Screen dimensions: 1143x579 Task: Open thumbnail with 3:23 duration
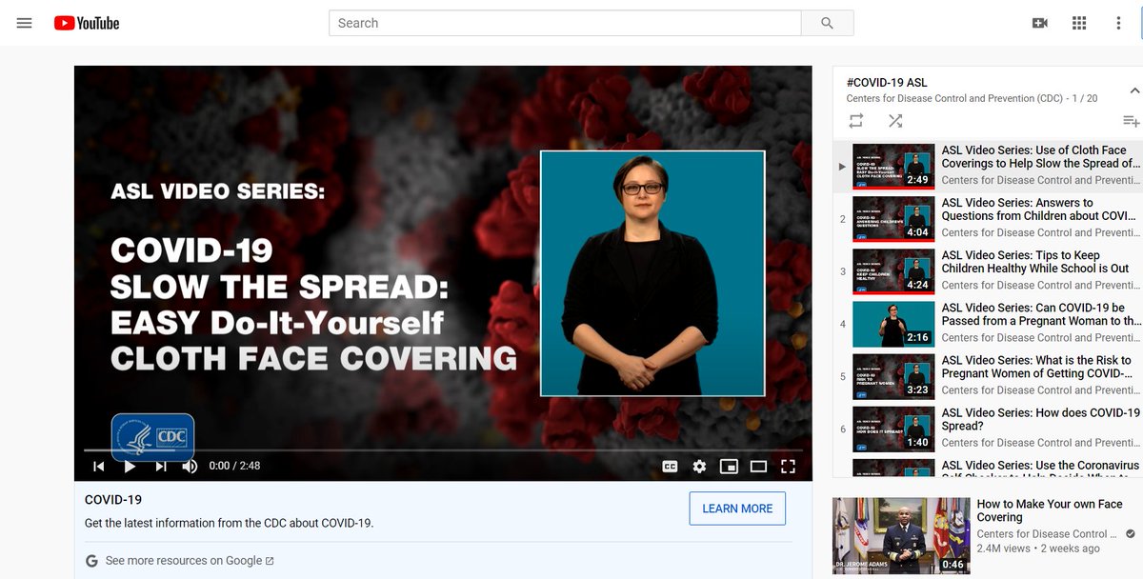click(x=893, y=376)
